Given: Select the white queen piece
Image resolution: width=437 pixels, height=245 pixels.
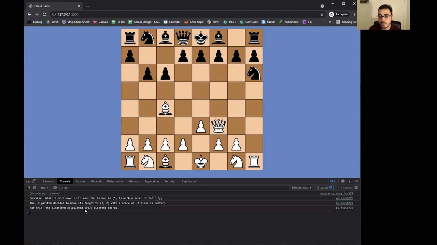Looking at the screenshot, I should coord(218,126).
